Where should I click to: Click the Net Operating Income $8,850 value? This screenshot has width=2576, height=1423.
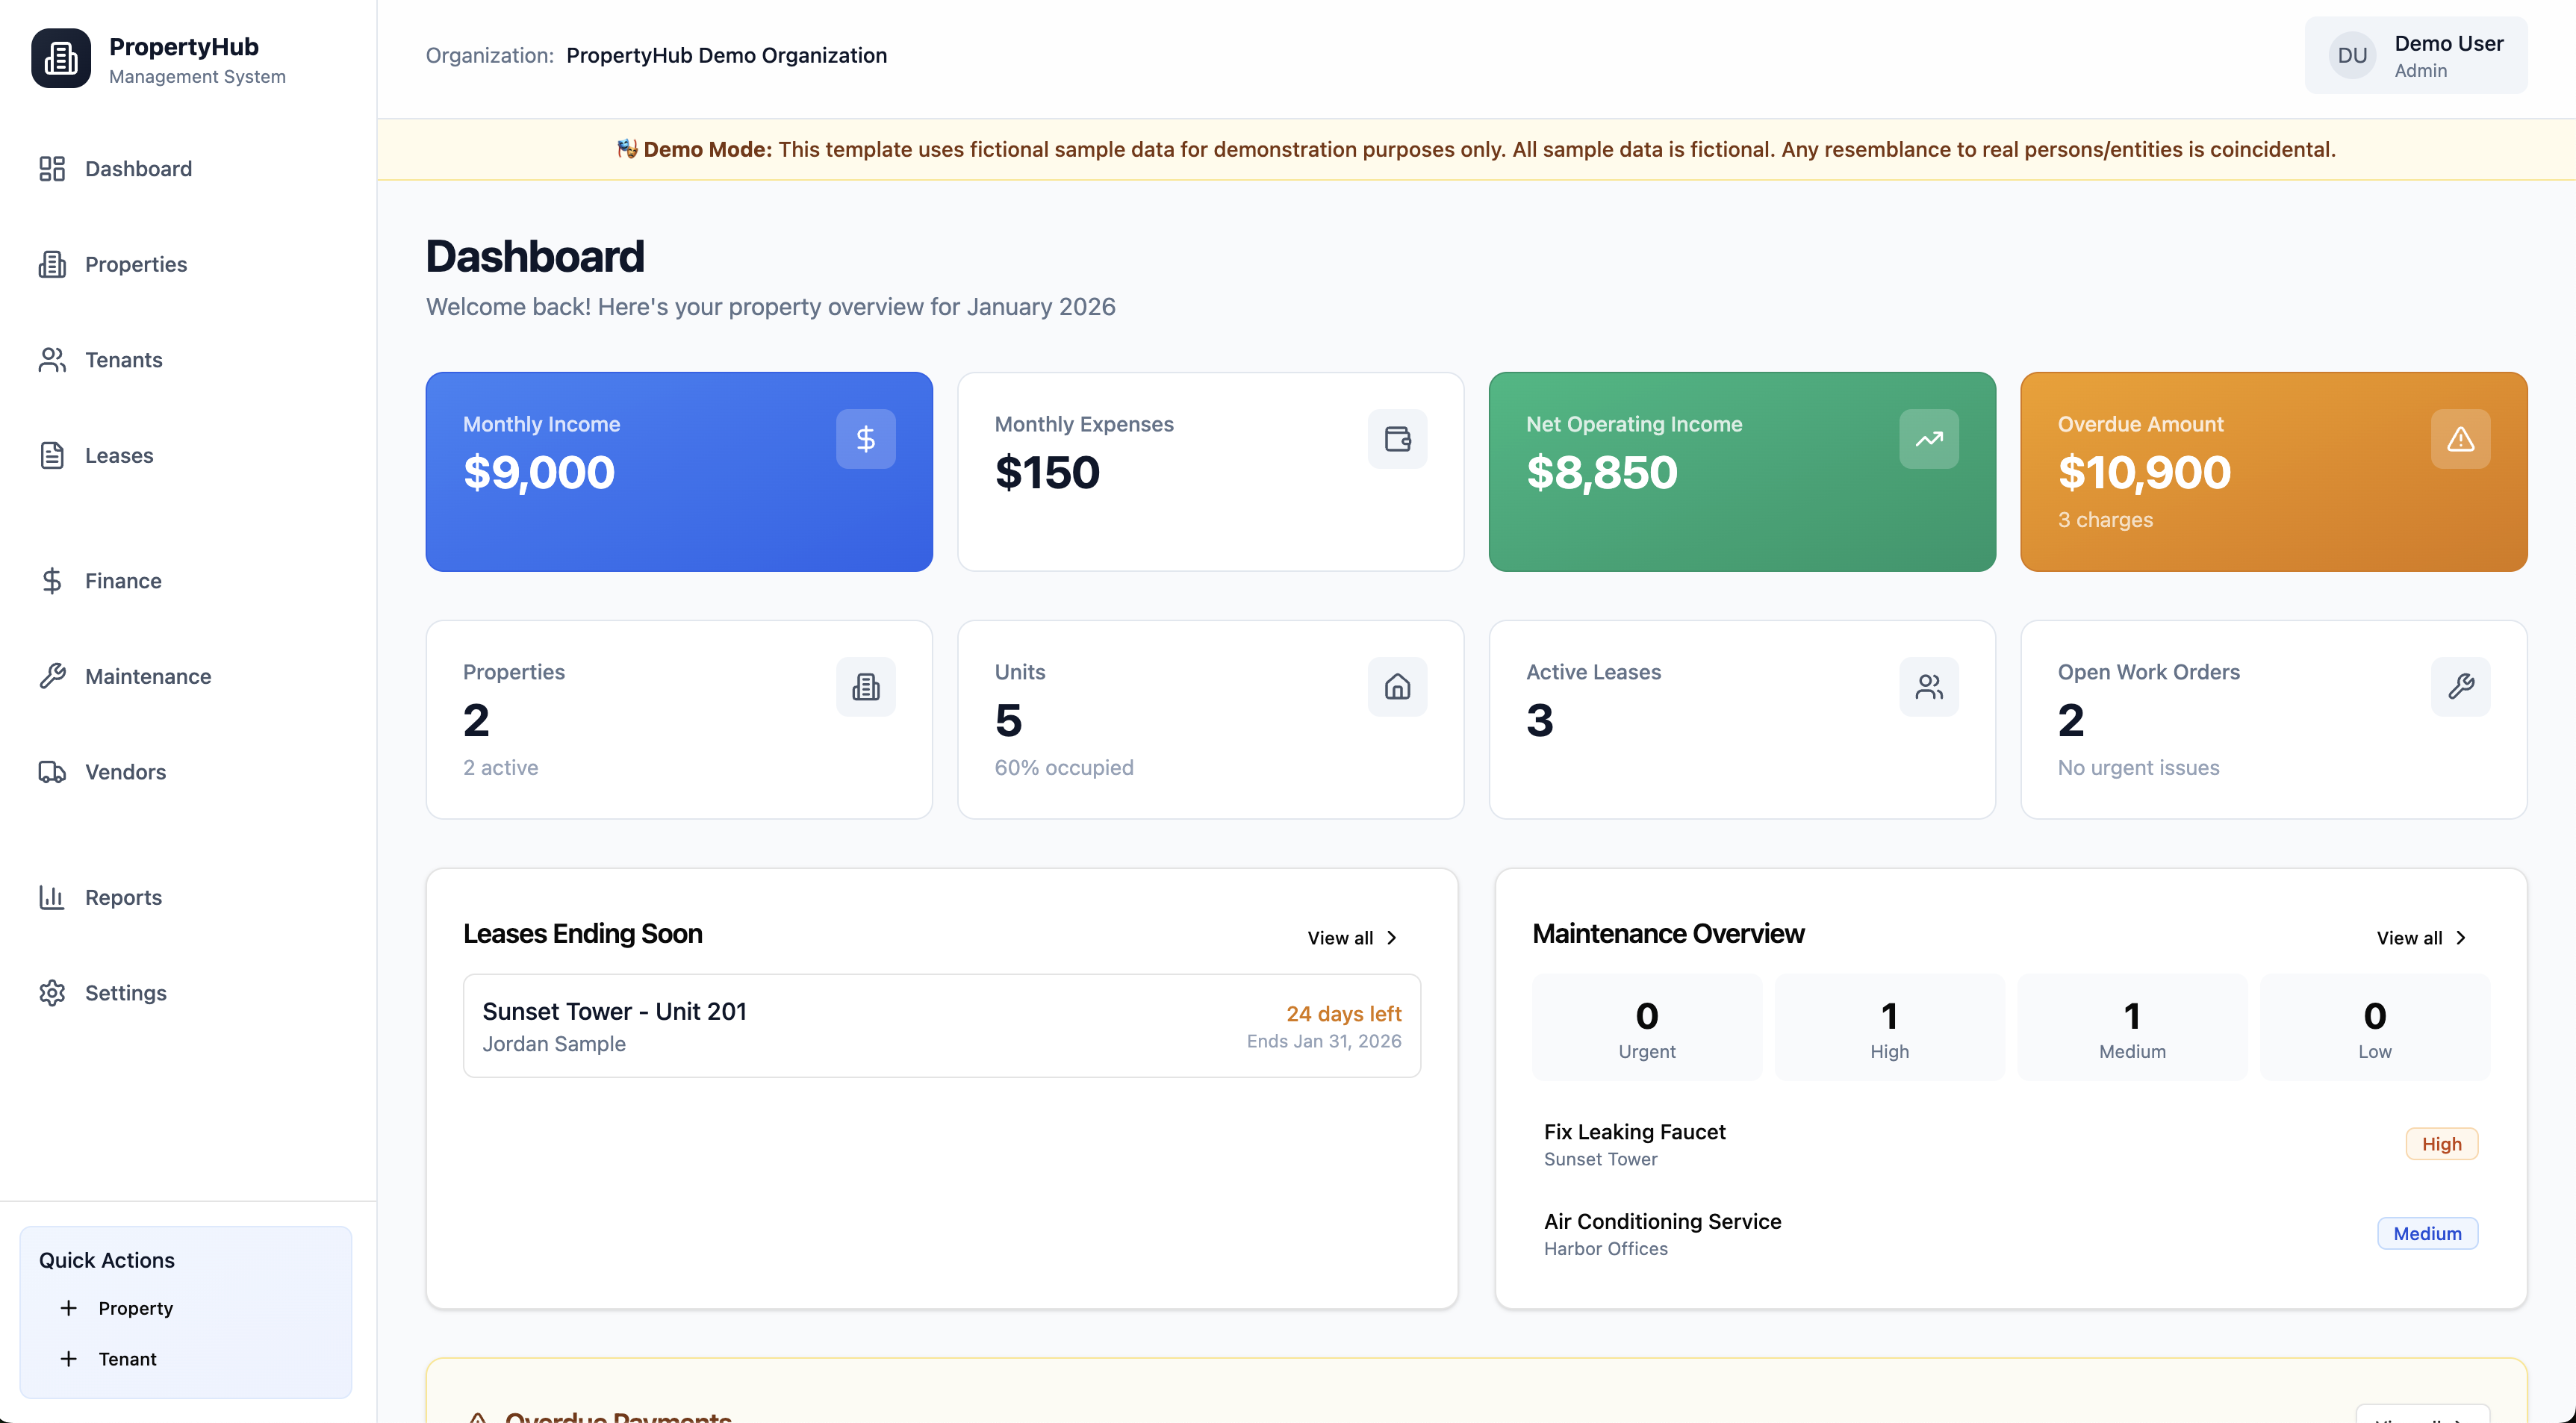[x=1601, y=472]
